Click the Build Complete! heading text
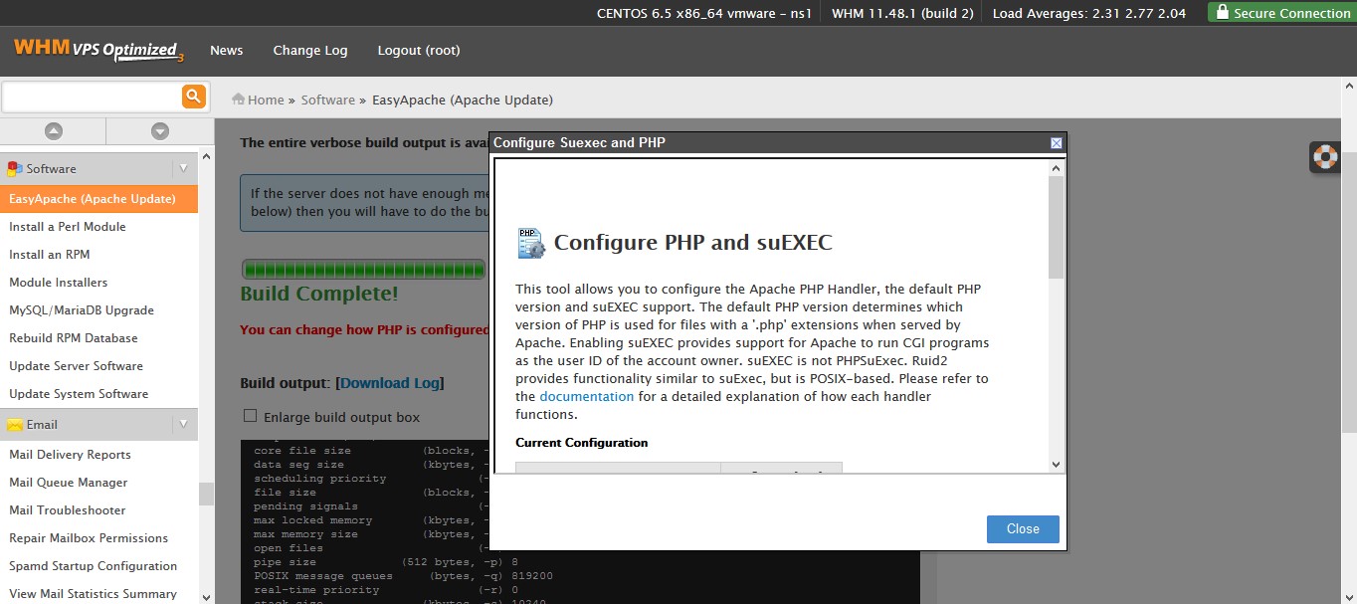Viewport: 1357px width, 604px height. [319, 294]
